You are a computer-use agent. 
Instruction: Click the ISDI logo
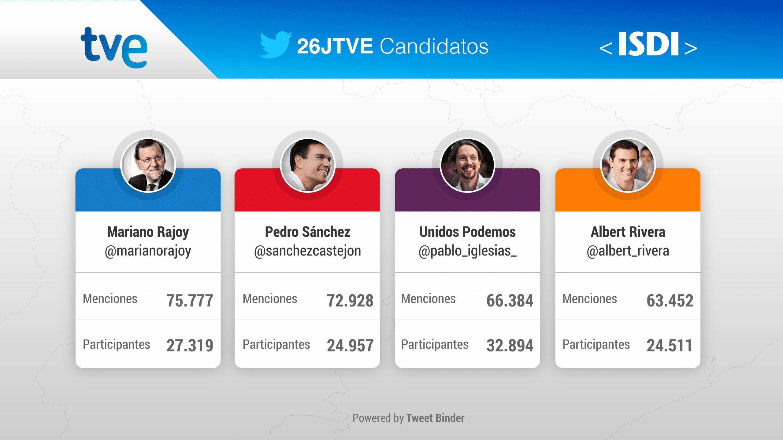click(648, 45)
